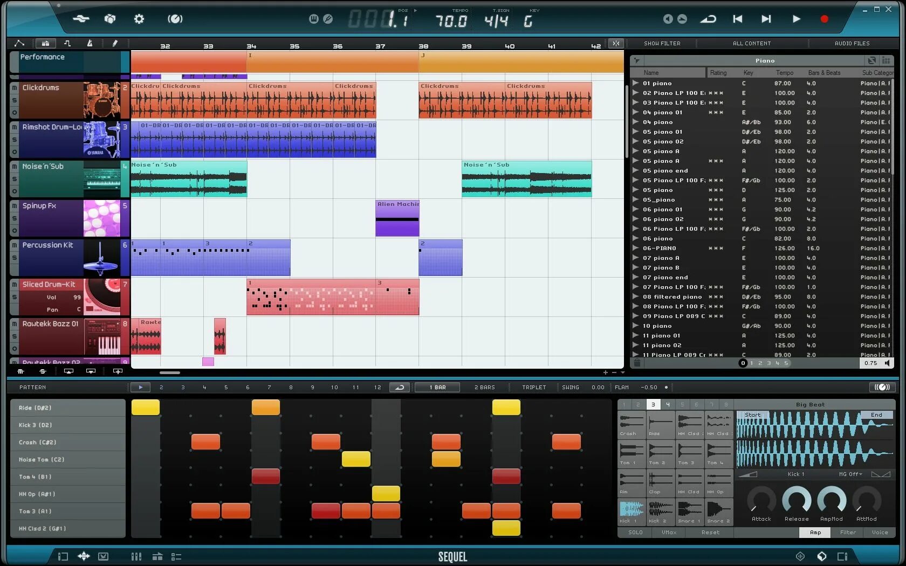Click the SOLO button under the drum pads
Screen dimensions: 906x566
pyautogui.click(x=635, y=533)
